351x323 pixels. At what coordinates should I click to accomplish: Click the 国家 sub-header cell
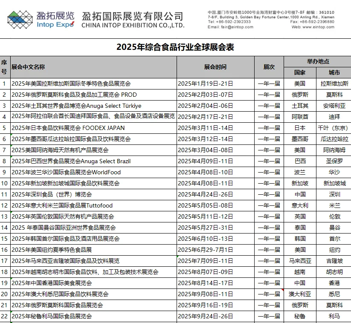[x=300, y=72]
